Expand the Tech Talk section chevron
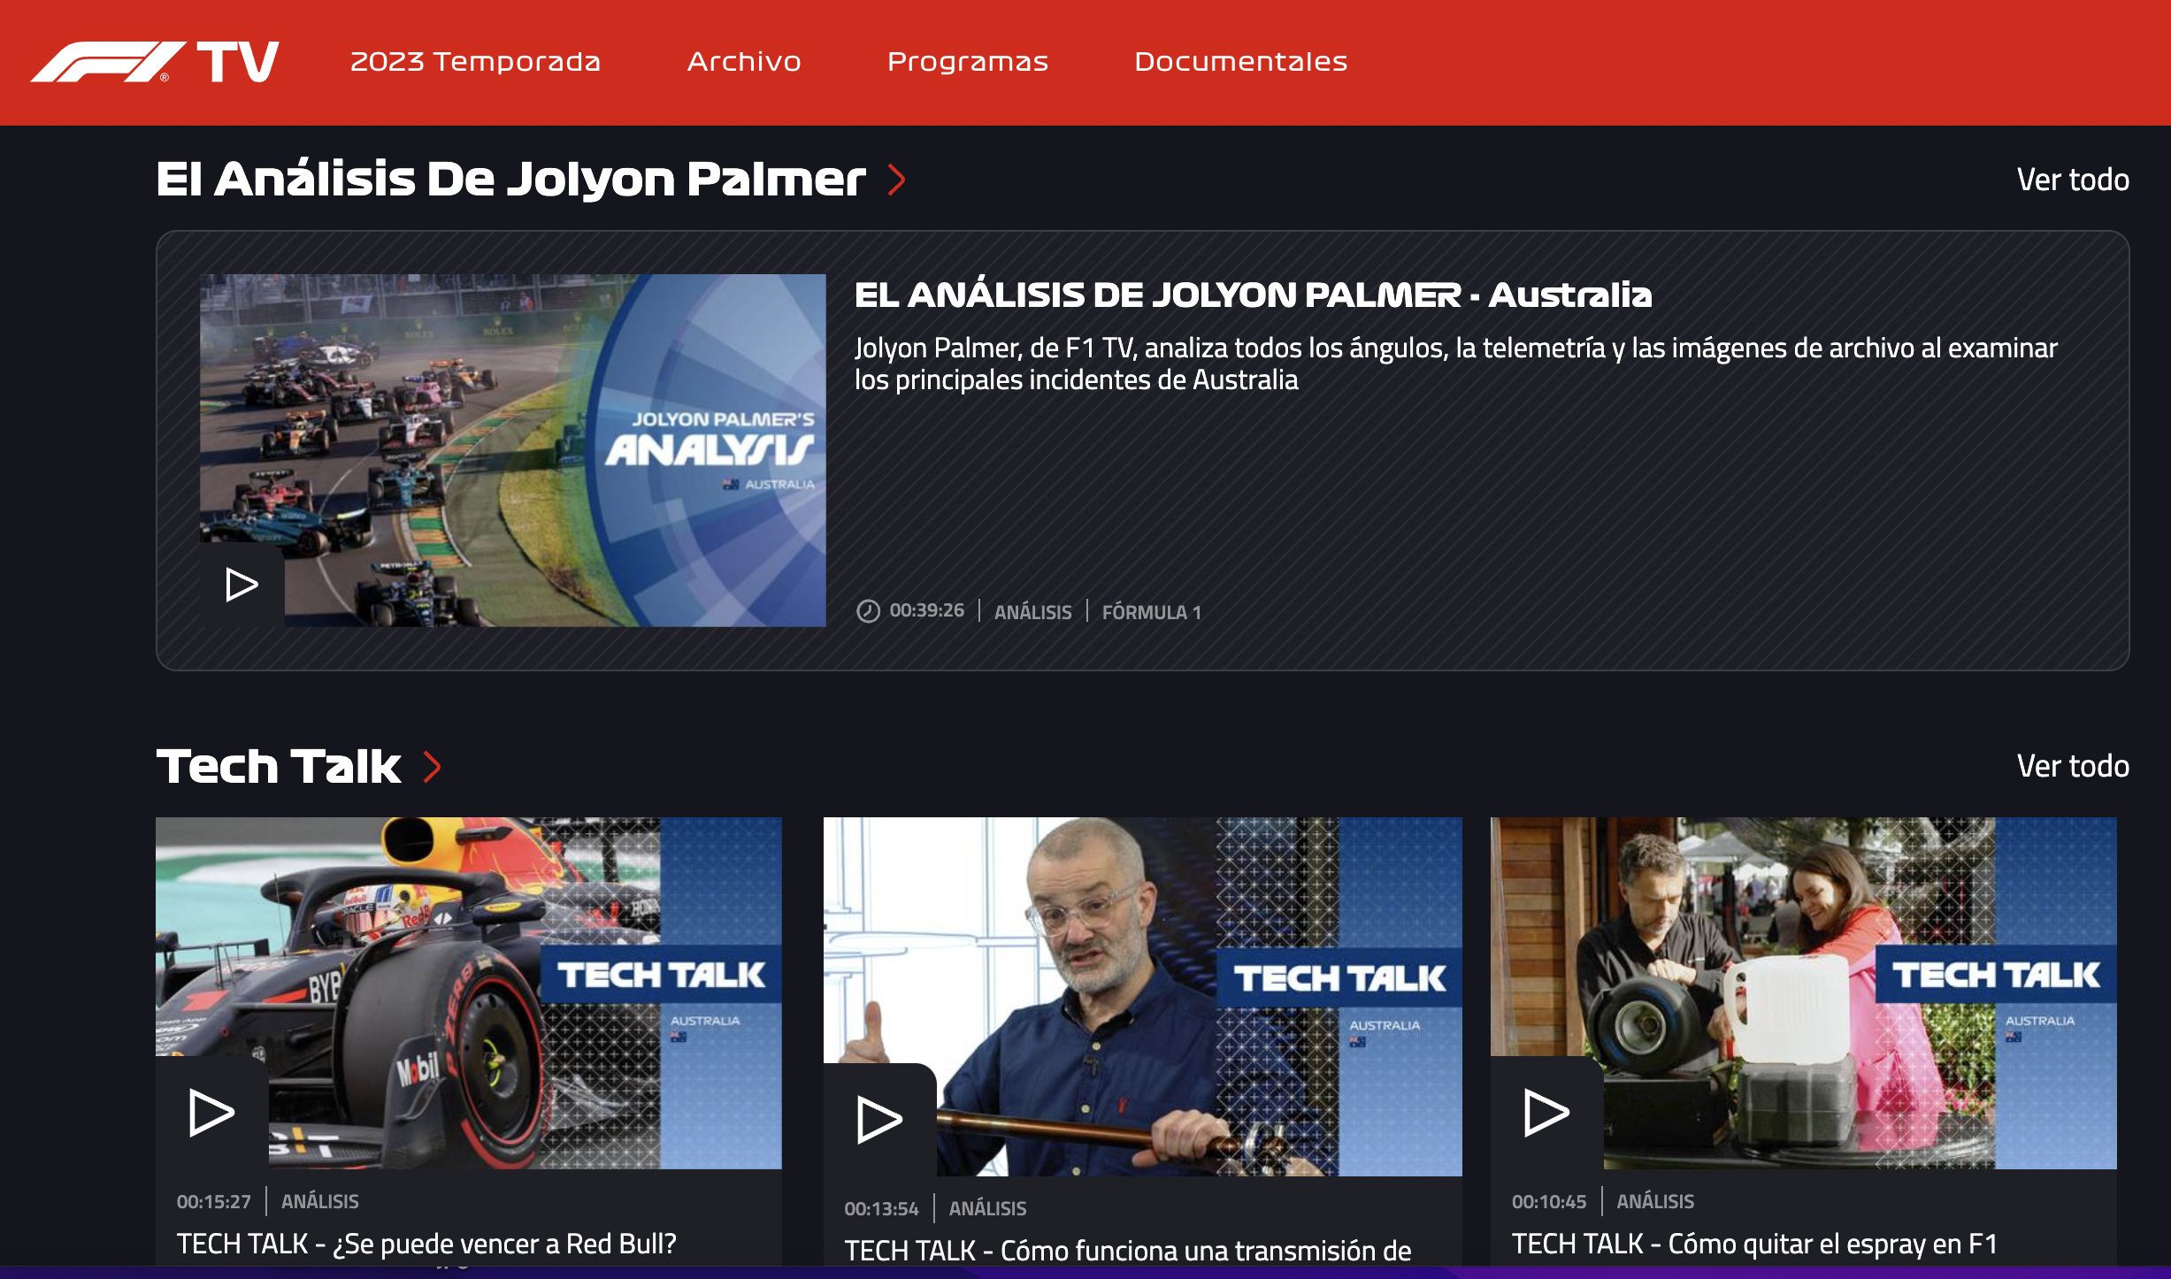Viewport: 2171px width, 1279px height. [x=432, y=767]
